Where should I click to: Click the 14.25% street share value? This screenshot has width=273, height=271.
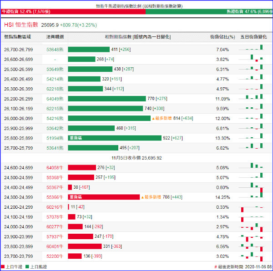click(x=222, y=197)
